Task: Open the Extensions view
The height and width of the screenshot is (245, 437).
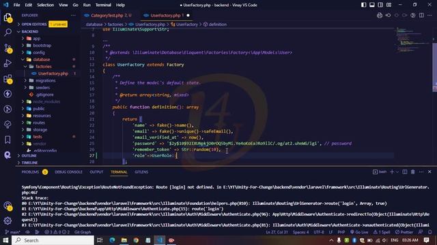Action: (x=8, y=79)
